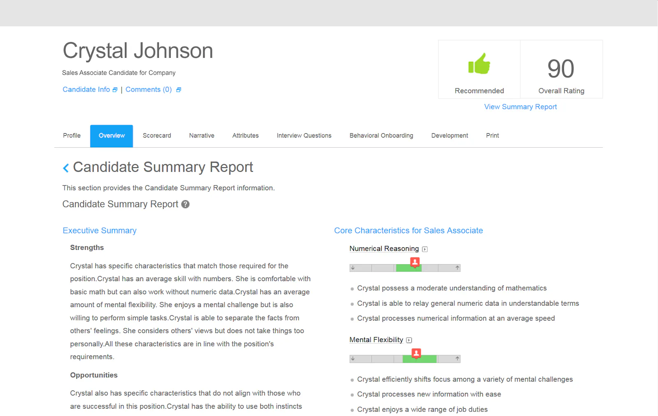Open the Comments (0) link

pos(148,89)
